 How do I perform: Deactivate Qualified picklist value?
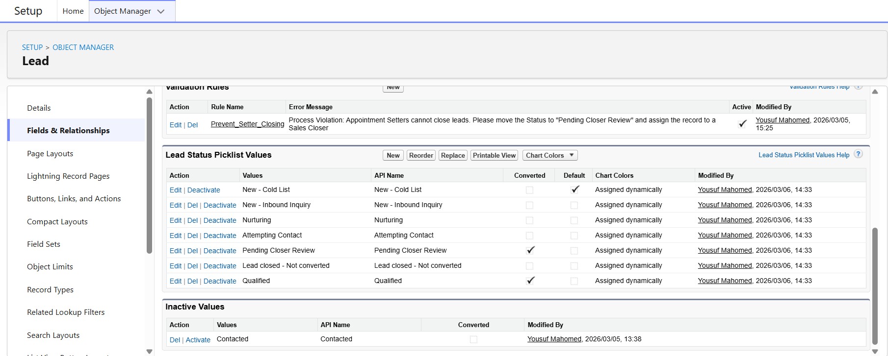point(220,281)
